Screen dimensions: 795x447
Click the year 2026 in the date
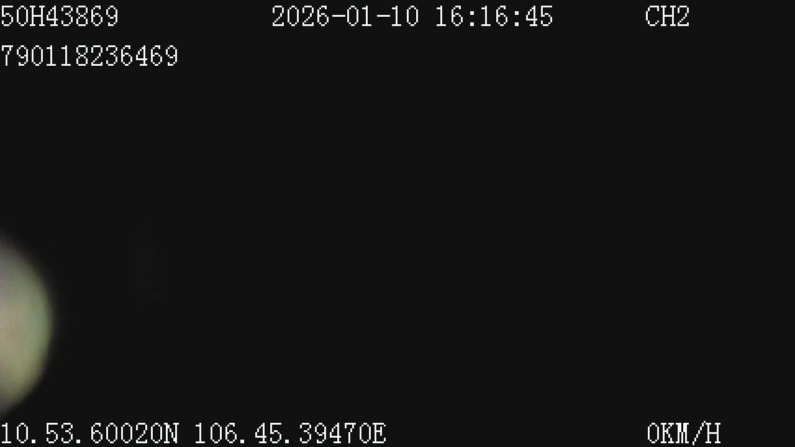[x=301, y=16]
